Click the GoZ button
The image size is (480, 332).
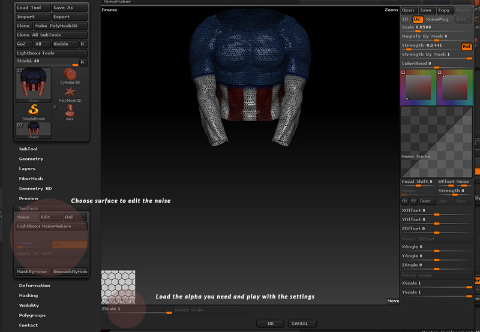click(x=24, y=44)
